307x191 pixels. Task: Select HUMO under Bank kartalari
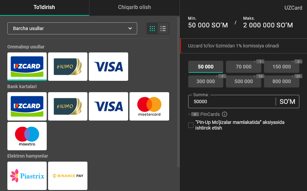coord(68,106)
